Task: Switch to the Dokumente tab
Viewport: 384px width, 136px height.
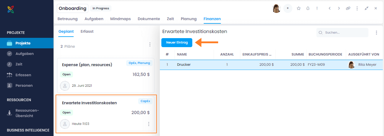Action: (x=149, y=19)
